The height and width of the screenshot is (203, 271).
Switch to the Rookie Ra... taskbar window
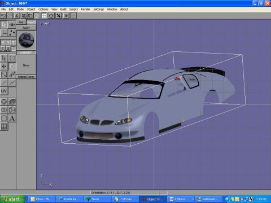[69, 199]
